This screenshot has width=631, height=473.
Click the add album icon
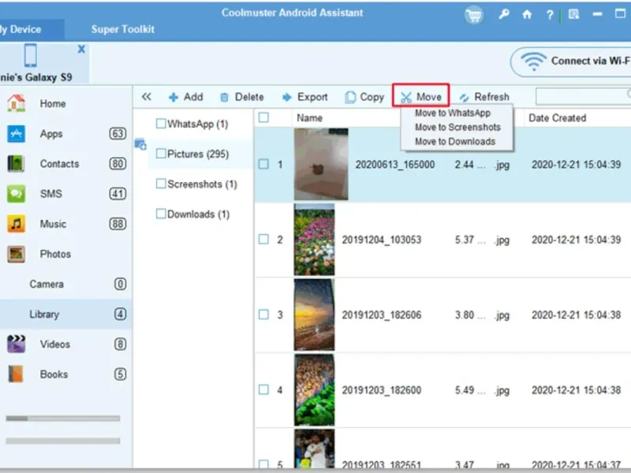tap(140, 144)
